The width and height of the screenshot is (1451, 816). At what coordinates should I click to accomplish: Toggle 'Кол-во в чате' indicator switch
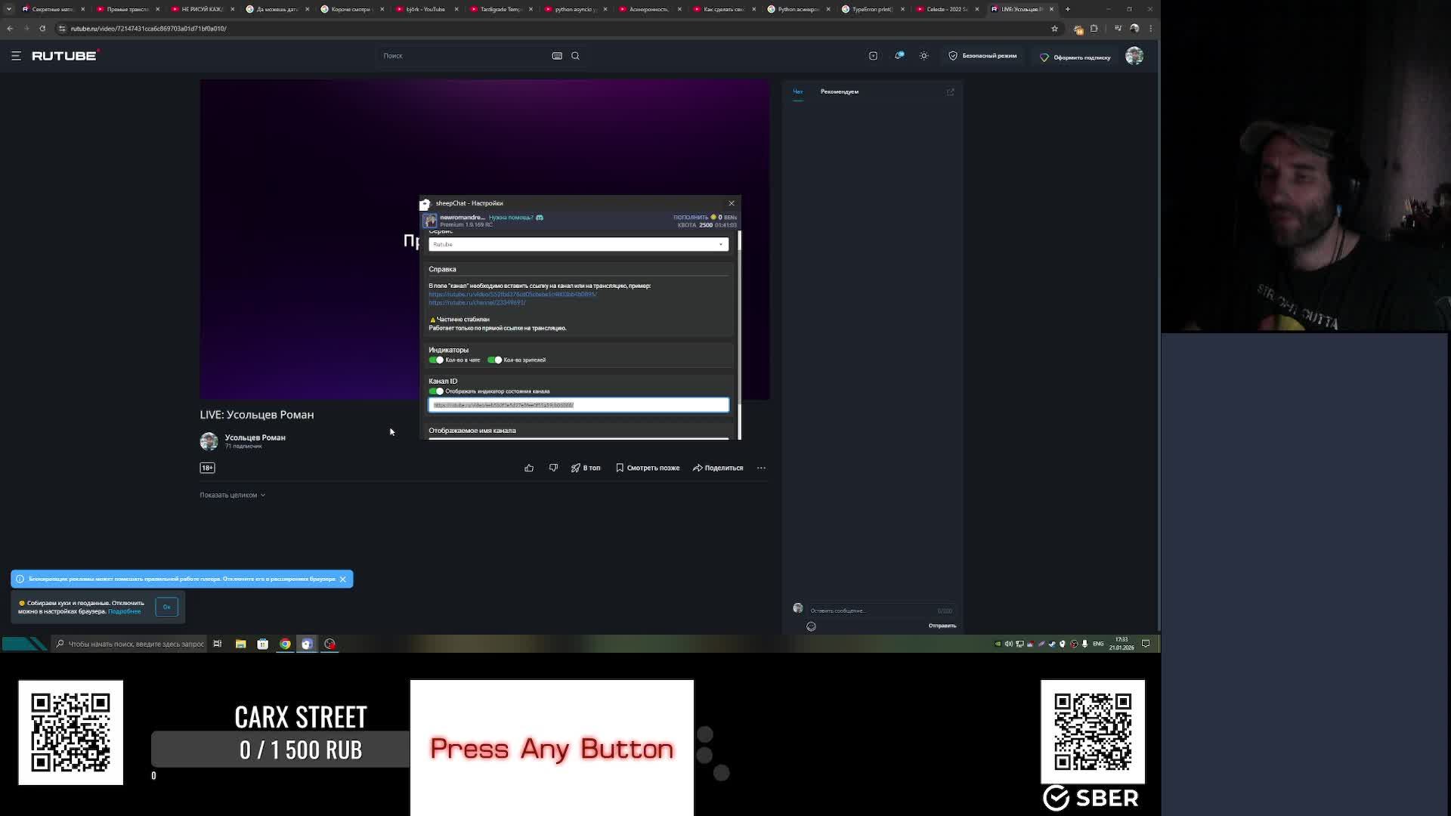(x=436, y=360)
